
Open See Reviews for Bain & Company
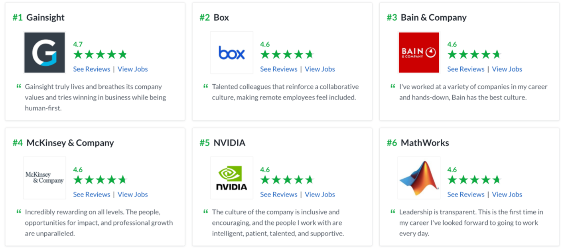pos(466,69)
